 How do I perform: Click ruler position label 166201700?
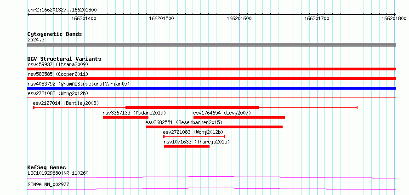click(317, 18)
